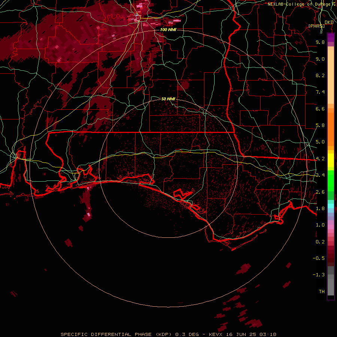Click the 0.2 scale value
Image resolution: width=337 pixels, height=337 pixels.
pos(320,242)
